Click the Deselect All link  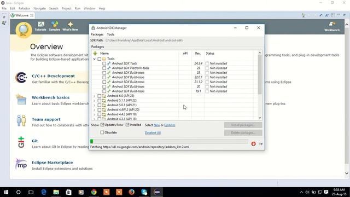point(153,132)
